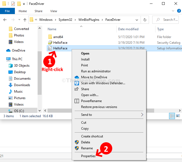
Task: Sort by Name column header
Action: 52,29
